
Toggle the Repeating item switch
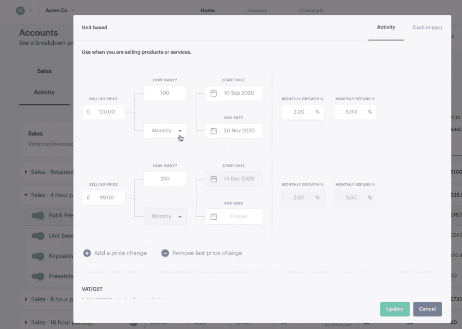pyautogui.click(x=38, y=256)
